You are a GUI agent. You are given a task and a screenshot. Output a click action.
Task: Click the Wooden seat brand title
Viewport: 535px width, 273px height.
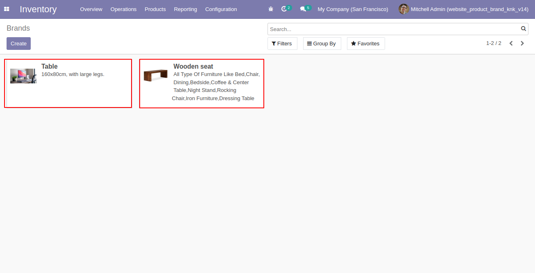click(193, 66)
